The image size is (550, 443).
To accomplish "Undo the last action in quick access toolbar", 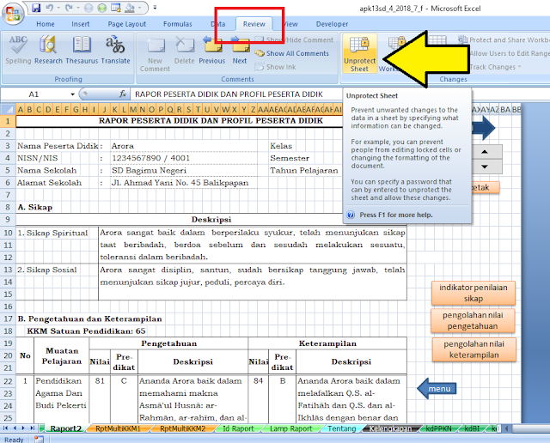I will point(50,8).
